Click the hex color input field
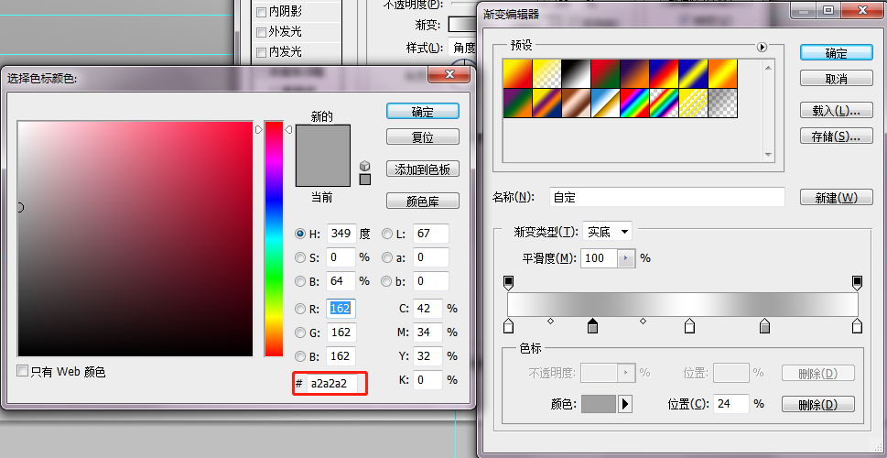 point(336,384)
